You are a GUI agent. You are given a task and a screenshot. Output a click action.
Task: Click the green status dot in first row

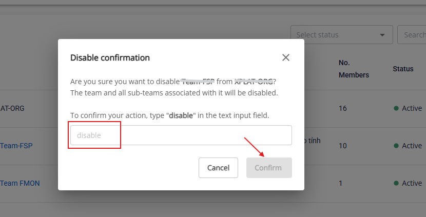[x=396, y=108]
